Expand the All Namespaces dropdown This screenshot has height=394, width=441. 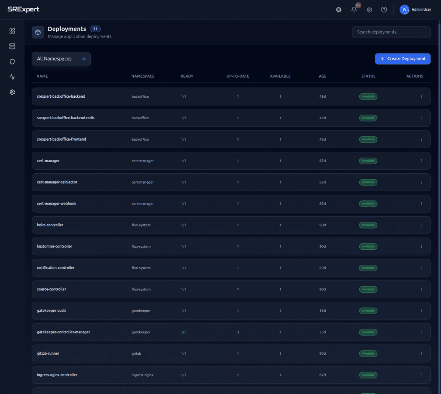tap(61, 59)
